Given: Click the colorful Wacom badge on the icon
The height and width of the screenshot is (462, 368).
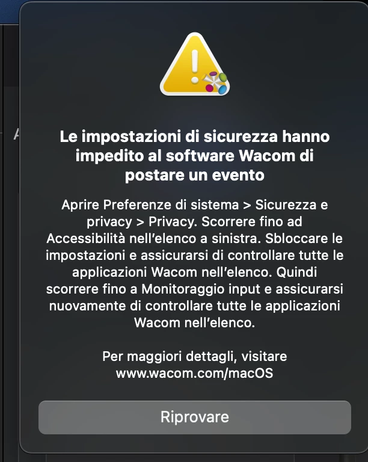Looking at the screenshot, I should (215, 82).
